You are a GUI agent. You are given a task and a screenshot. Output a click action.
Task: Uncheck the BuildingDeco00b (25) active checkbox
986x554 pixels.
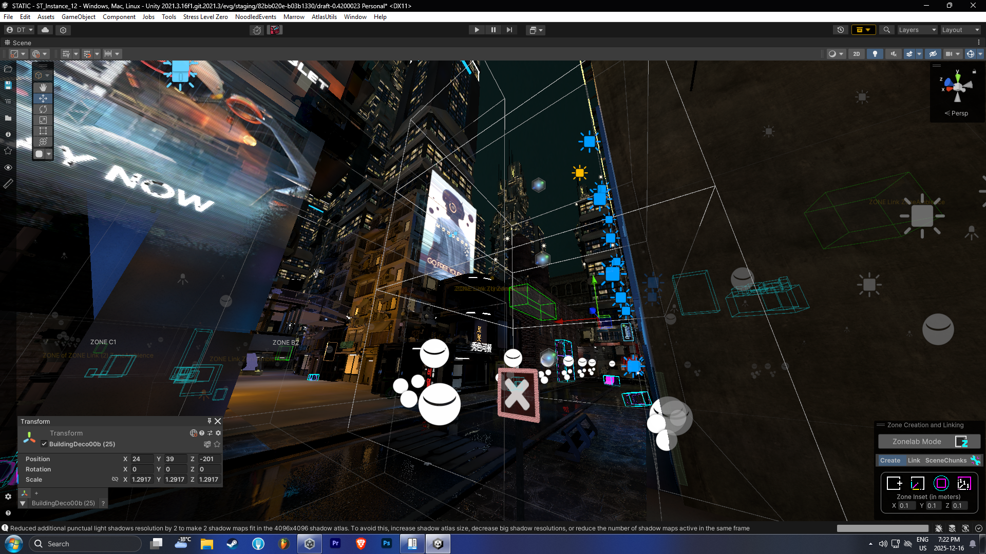44,444
